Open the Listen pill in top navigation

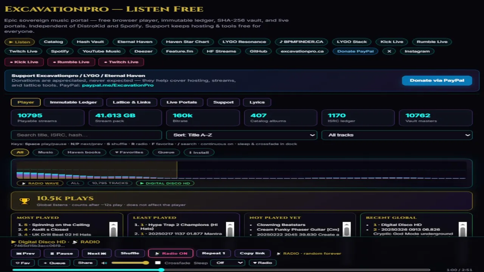pos(20,42)
